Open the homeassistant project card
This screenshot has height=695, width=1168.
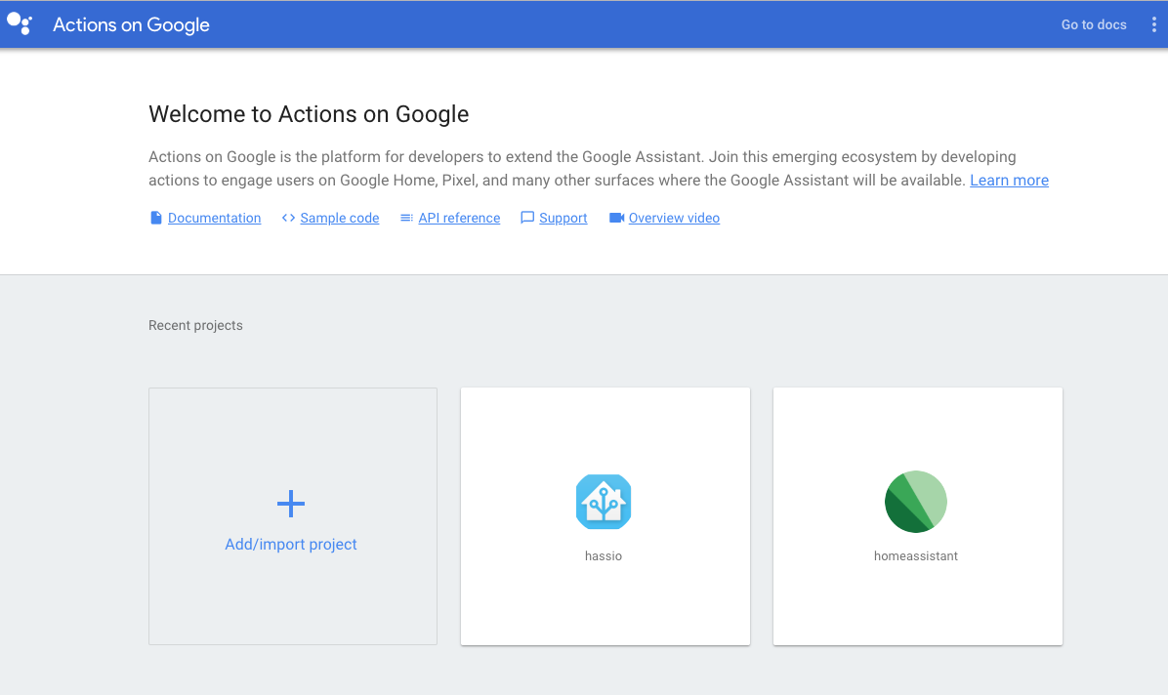point(916,515)
